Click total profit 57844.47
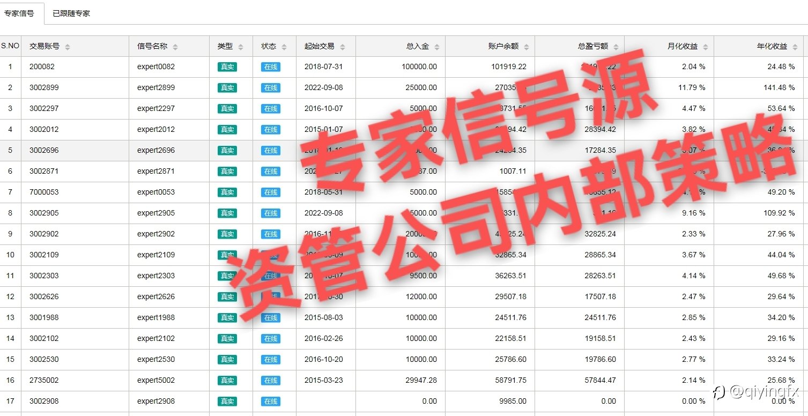The width and height of the screenshot is (808, 416). [601, 381]
